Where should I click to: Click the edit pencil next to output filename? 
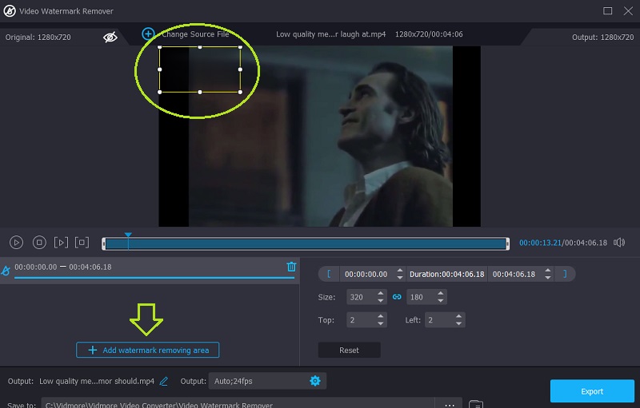point(164,381)
